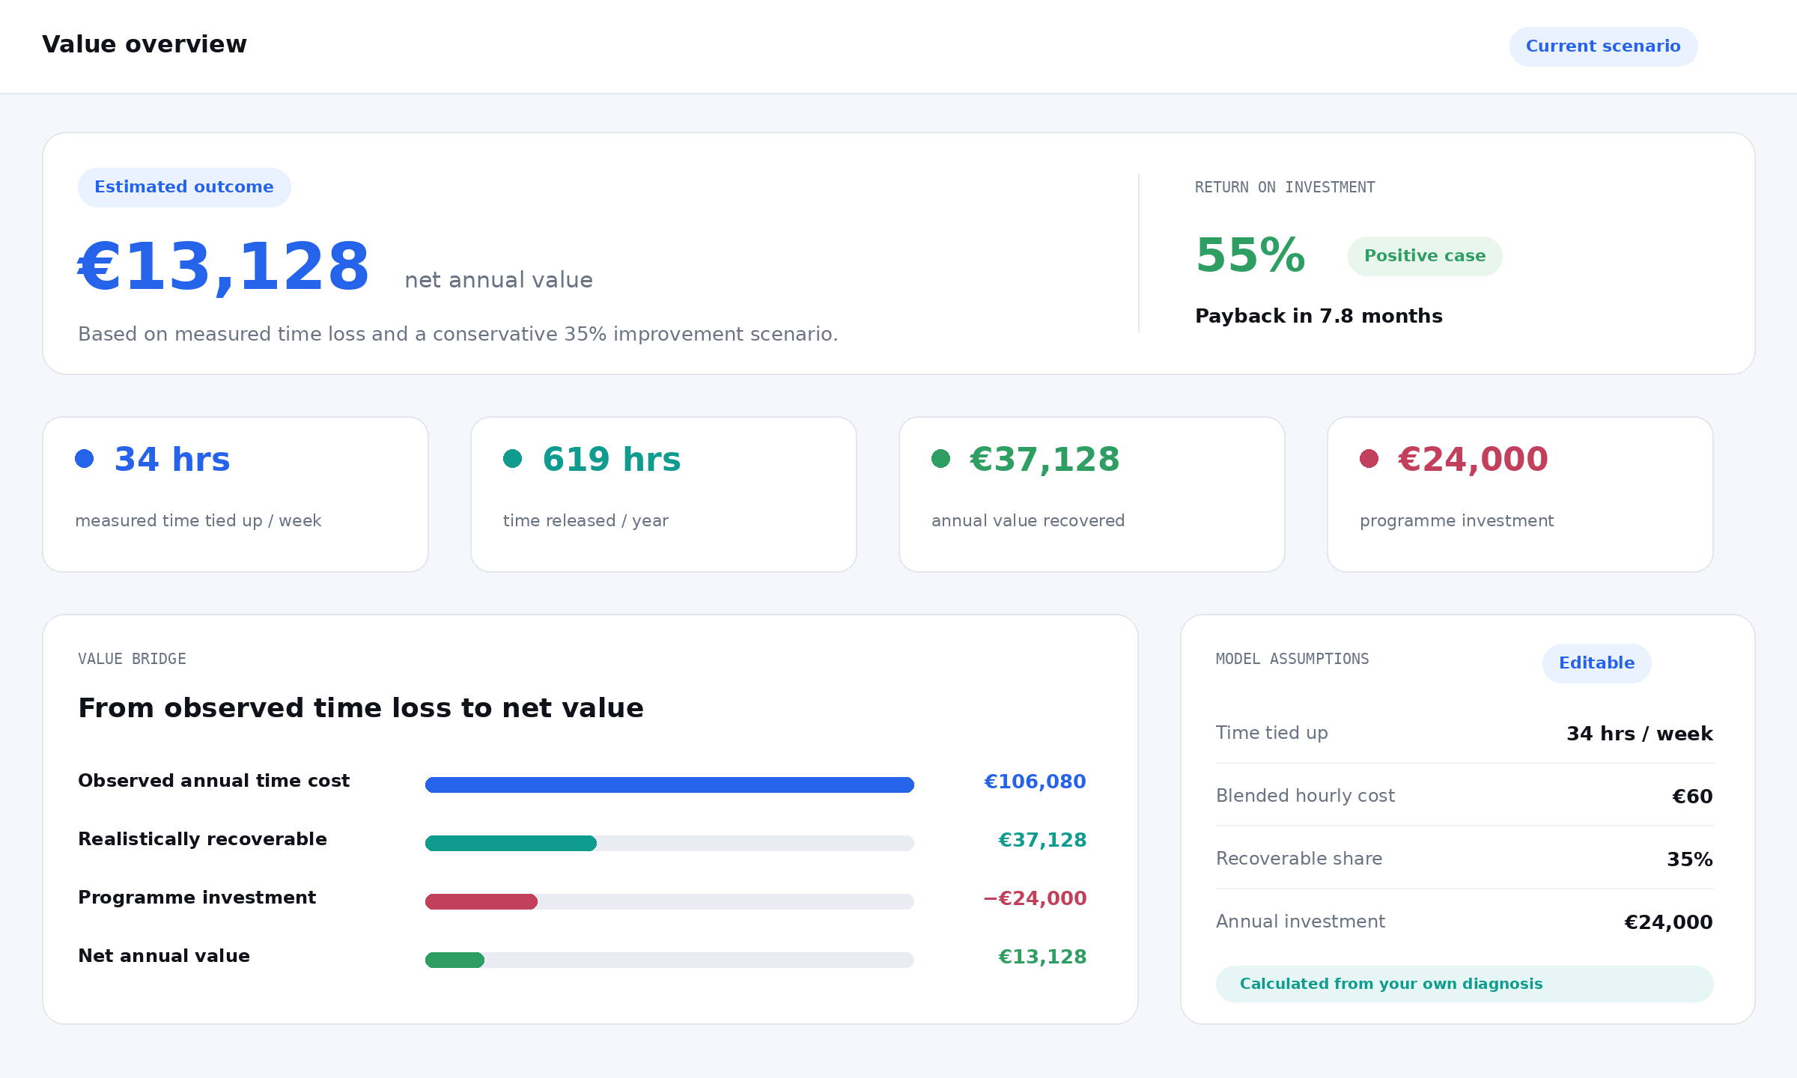Screen dimensions: 1797x1078
Task: Click the measured time tied up / week caption
Action: [x=198, y=520]
